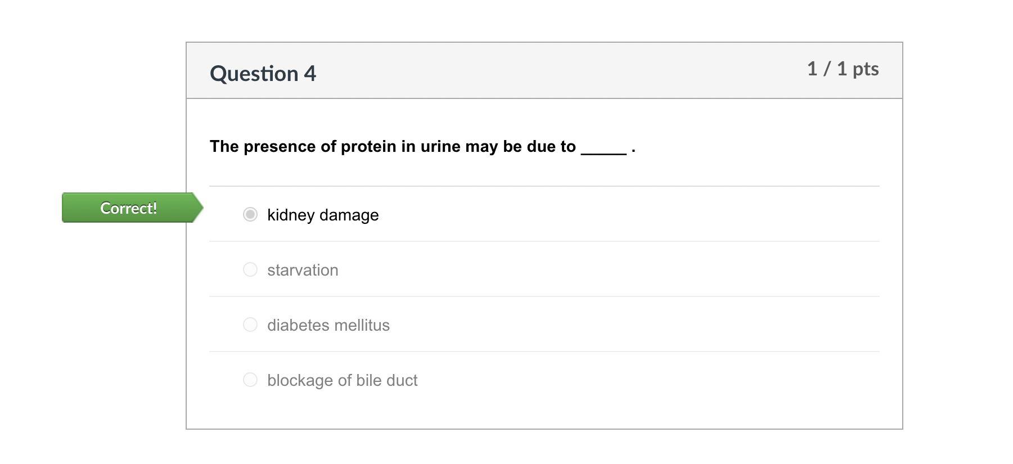Image resolution: width=1013 pixels, height=464 pixels.
Task: Click the kidney damage answer label
Action: [322, 214]
